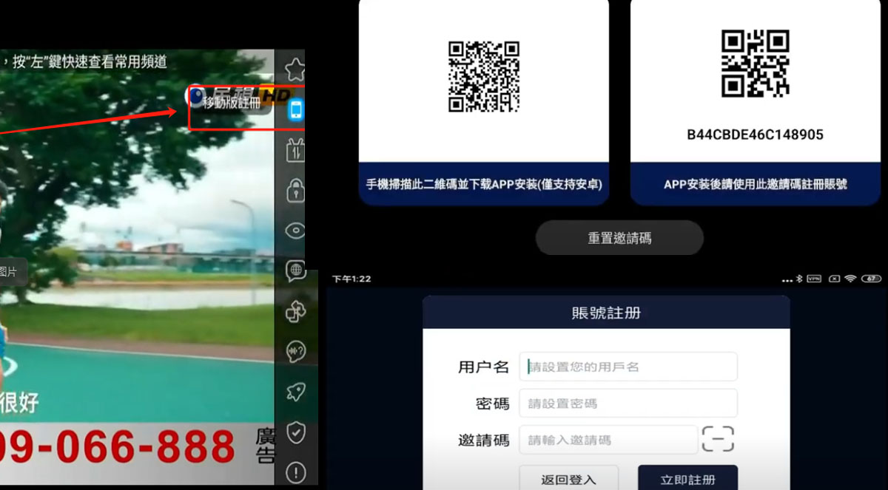The width and height of the screenshot is (888, 490).
Task: Click the caption APP安裝後請使用此邀請碼註冊賬號
Action: click(756, 183)
